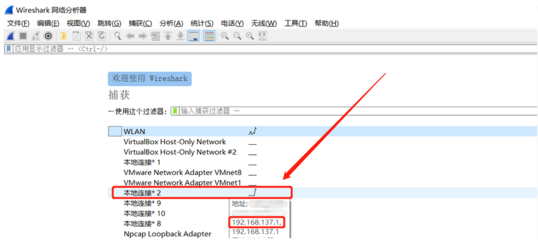
Task: Click the 欢迎使用 Wireshark banner
Action: point(150,78)
